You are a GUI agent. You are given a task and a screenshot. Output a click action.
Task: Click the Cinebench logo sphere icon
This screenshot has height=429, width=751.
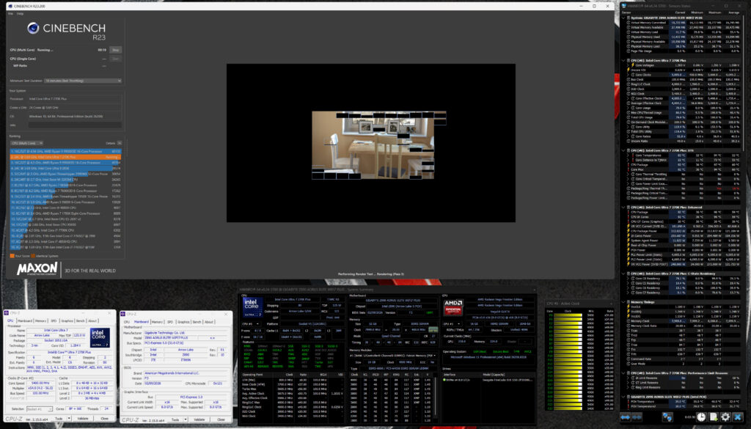click(33, 29)
